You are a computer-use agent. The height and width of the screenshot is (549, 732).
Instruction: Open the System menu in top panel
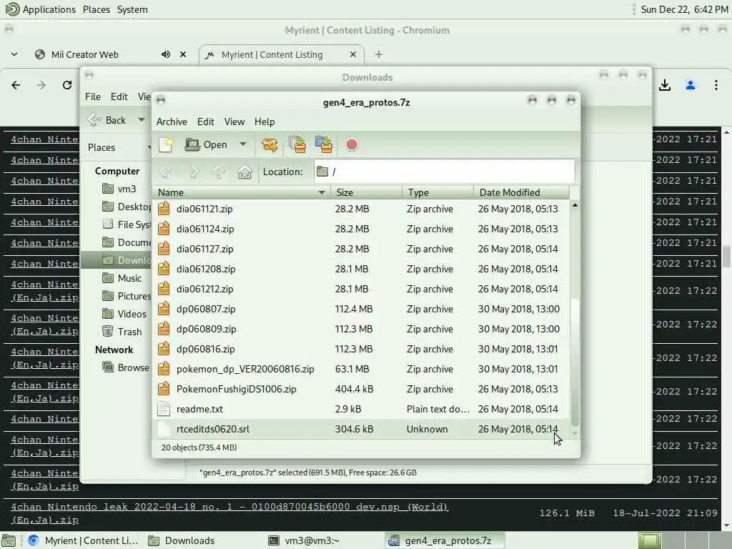coord(132,9)
